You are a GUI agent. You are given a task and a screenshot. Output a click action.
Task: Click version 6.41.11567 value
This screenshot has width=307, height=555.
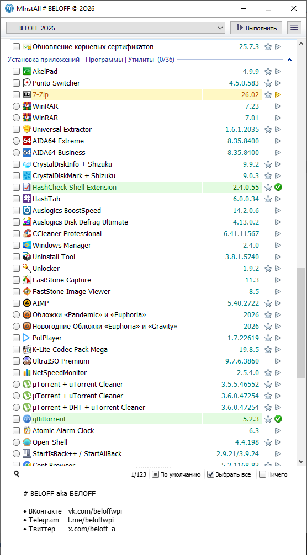241,234
